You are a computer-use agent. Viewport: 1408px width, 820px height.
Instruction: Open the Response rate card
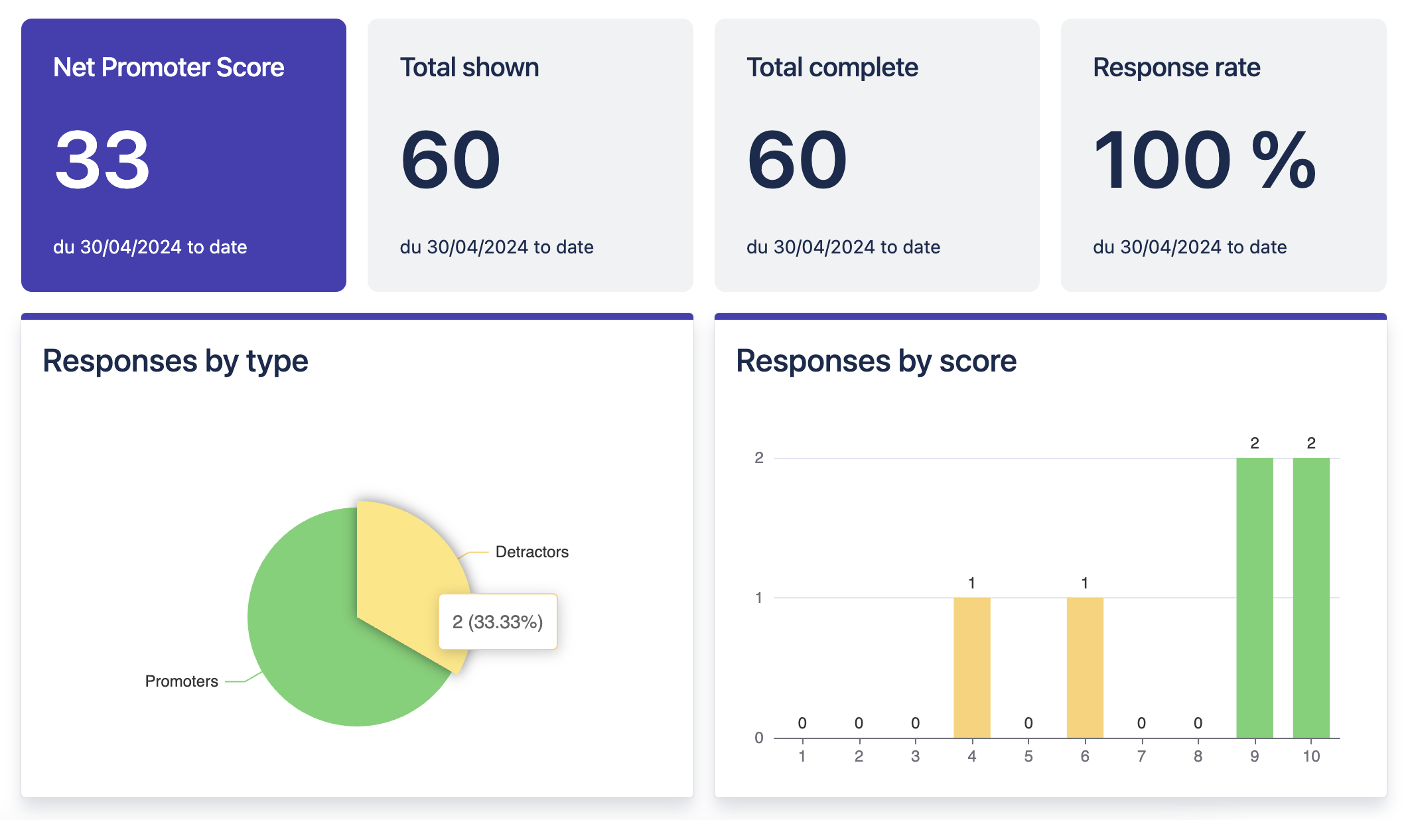1223,155
